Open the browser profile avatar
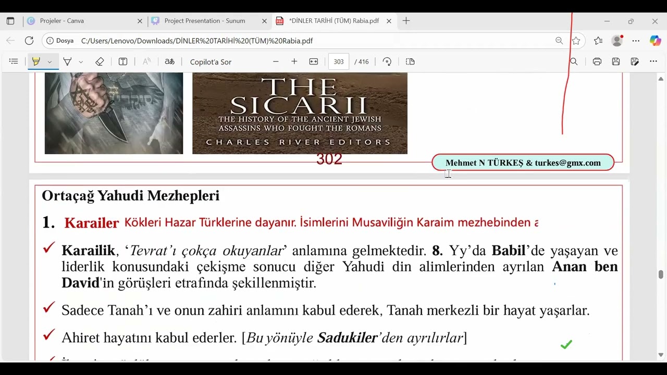Viewport: 667px width, 375px height. point(617,41)
